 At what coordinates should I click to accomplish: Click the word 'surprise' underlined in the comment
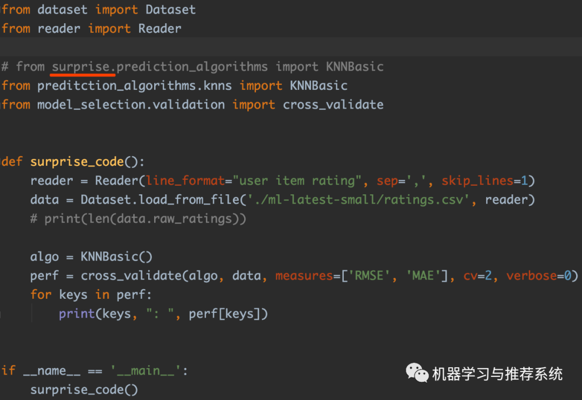tap(80, 67)
